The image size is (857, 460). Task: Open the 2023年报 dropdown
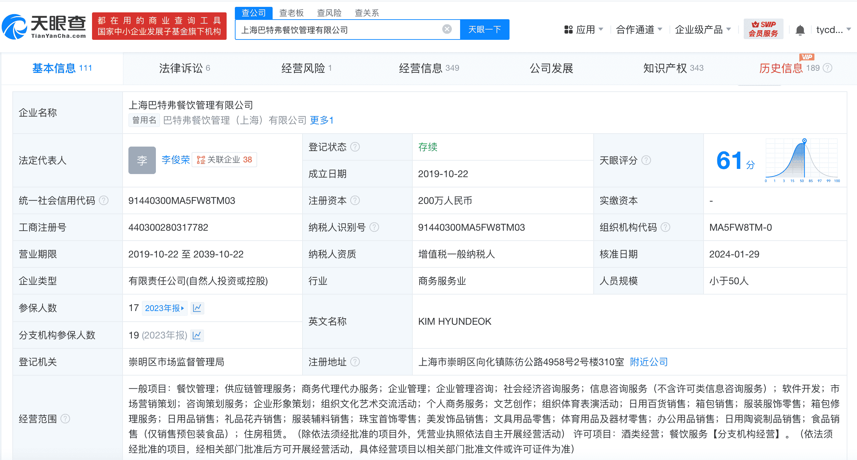[x=165, y=308]
